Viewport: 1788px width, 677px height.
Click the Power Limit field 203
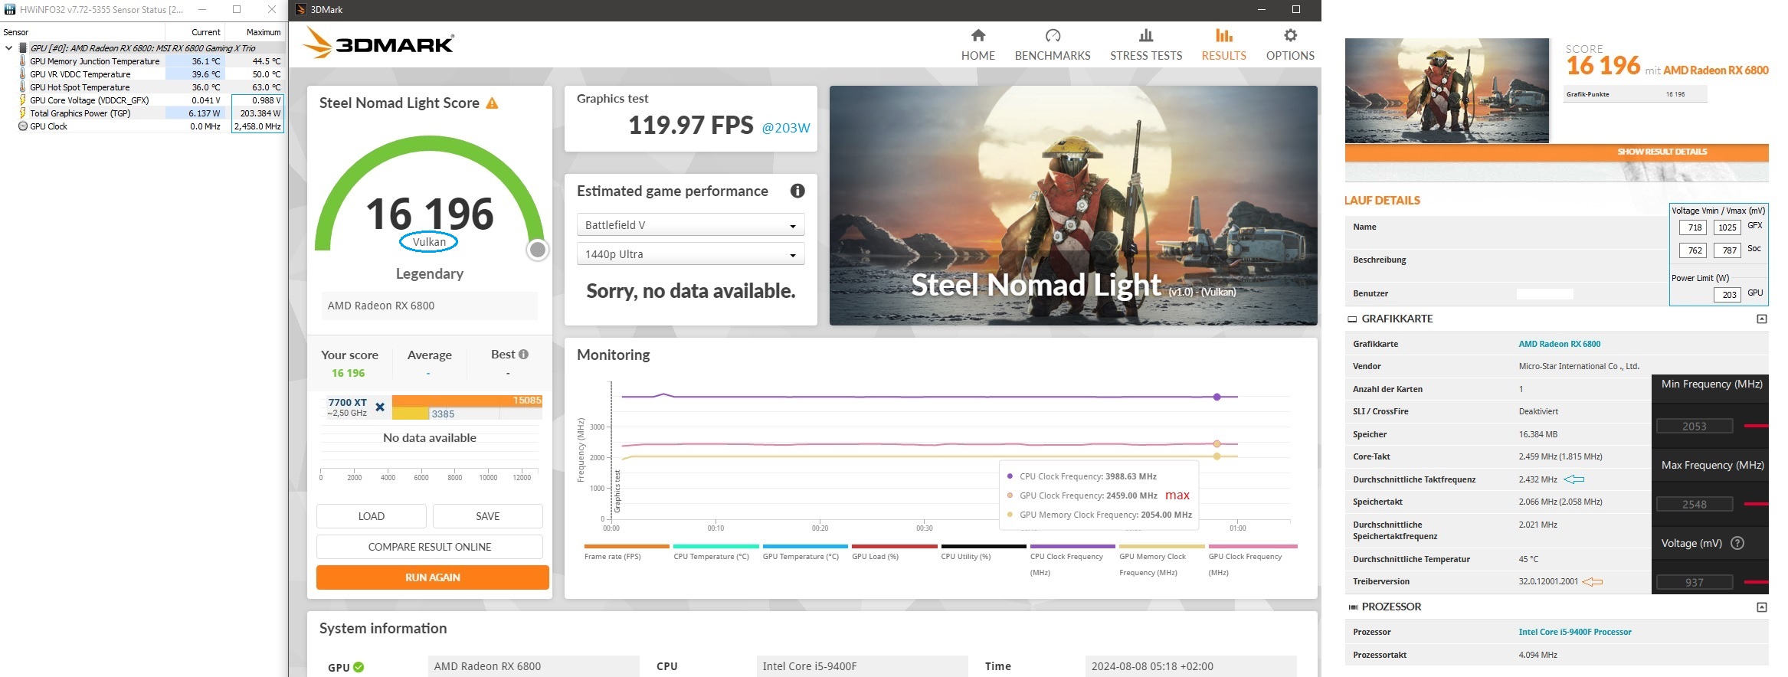pos(1727,295)
